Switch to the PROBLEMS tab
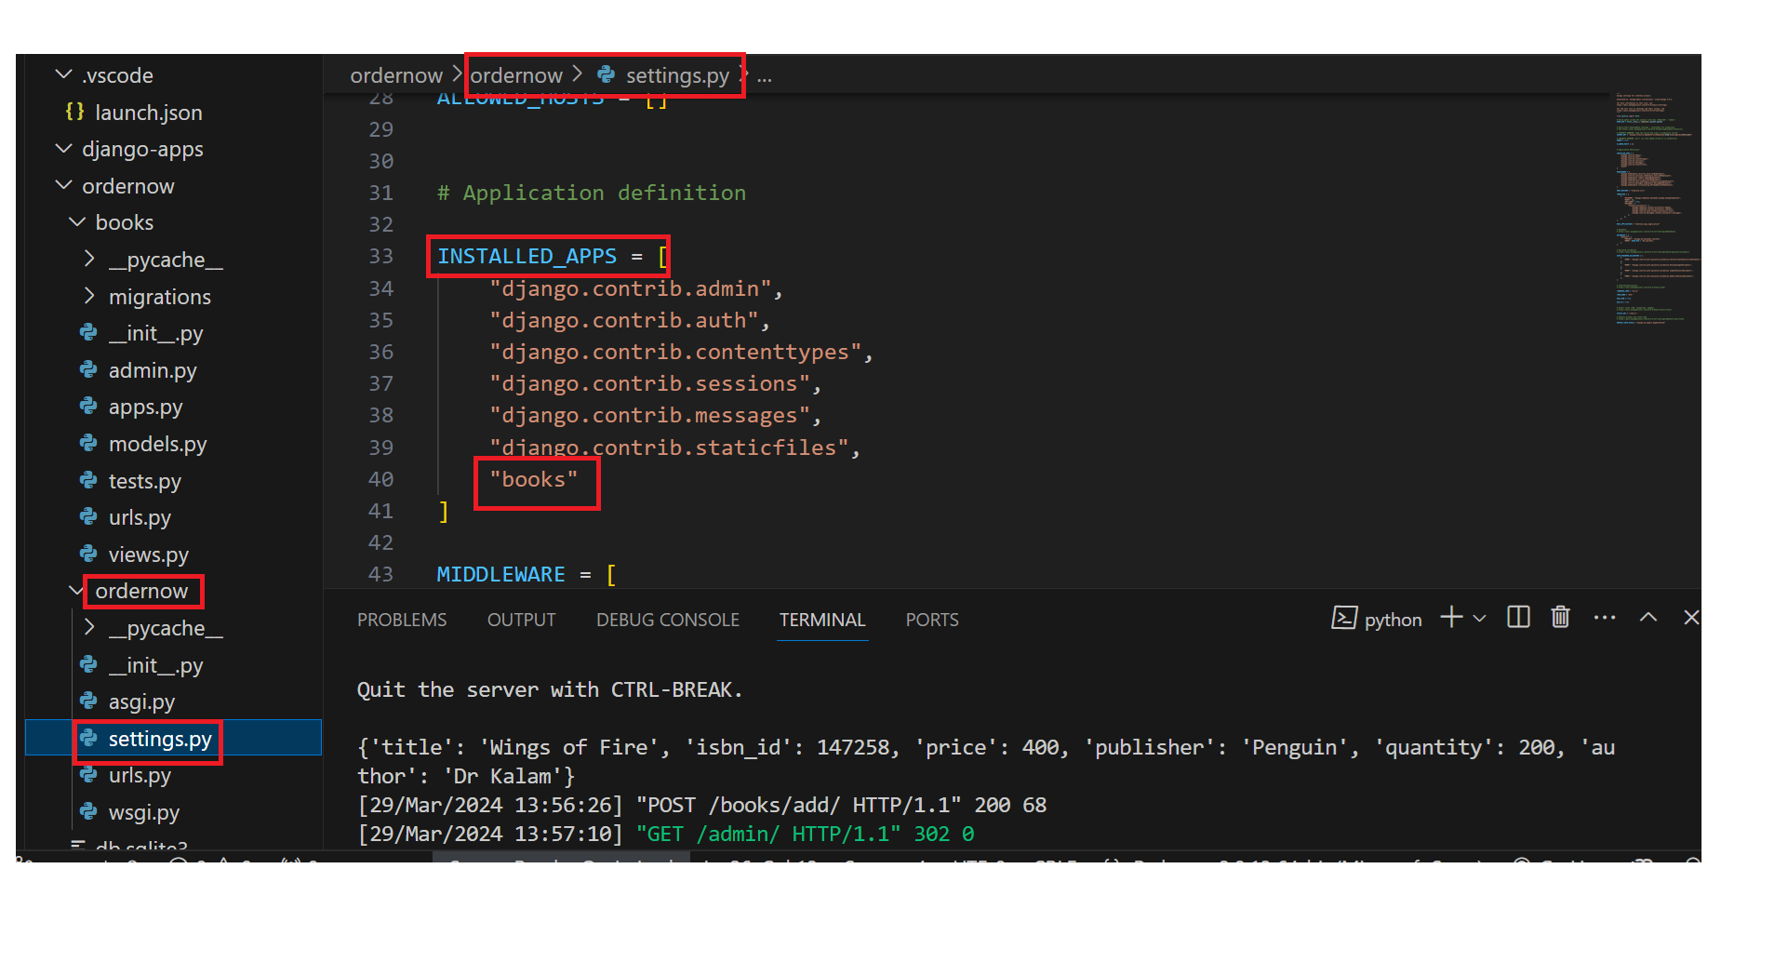Image resolution: width=1787 pixels, height=962 pixels. pos(402,620)
